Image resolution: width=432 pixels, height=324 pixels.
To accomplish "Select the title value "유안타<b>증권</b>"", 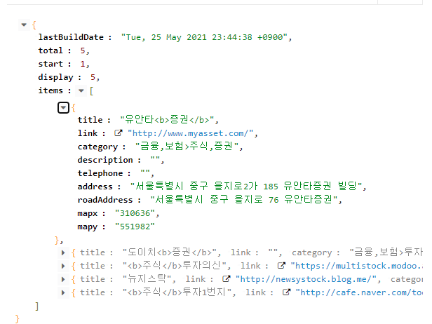I will 167,120.
